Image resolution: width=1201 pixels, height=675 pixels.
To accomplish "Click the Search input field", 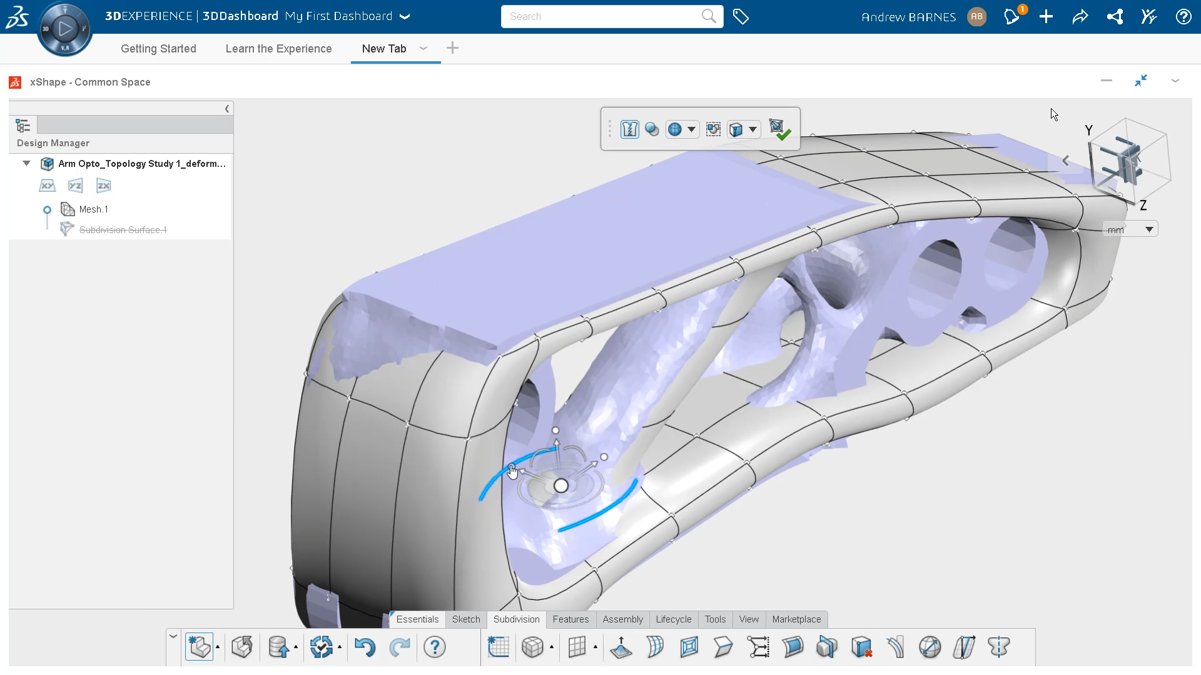I will point(612,16).
